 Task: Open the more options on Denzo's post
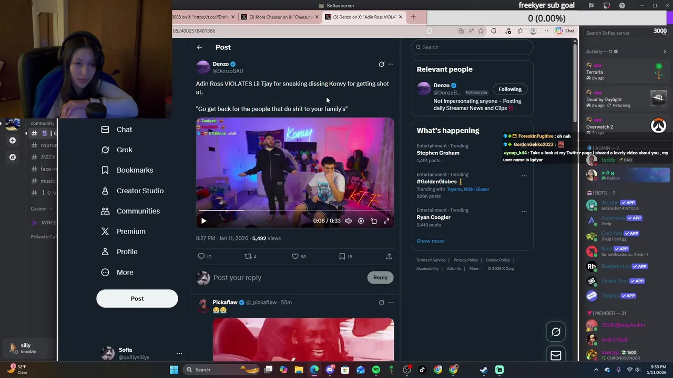coord(391,64)
